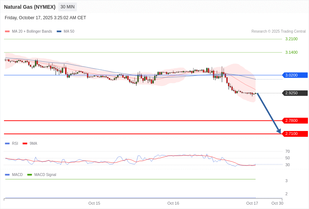
Task: Click the Research © 2025 Trading Central credit
Action: click(278, 31)
